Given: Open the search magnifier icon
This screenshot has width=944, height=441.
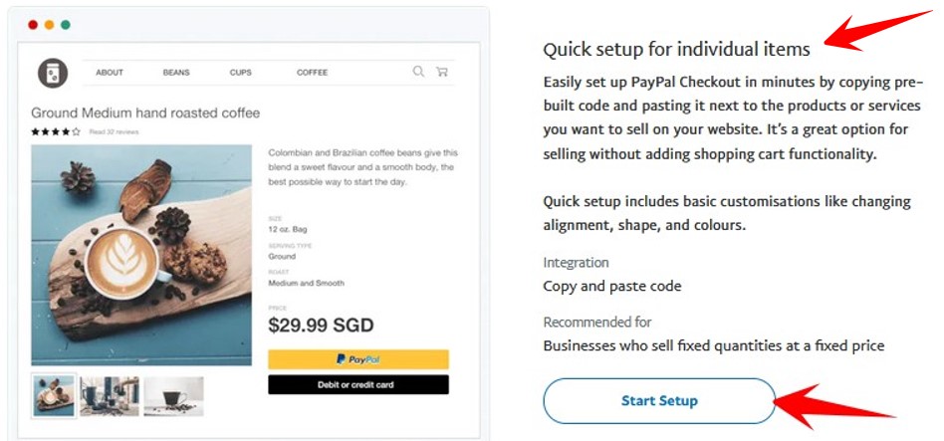Looking at the screenshot, I should tap(418, 72).
